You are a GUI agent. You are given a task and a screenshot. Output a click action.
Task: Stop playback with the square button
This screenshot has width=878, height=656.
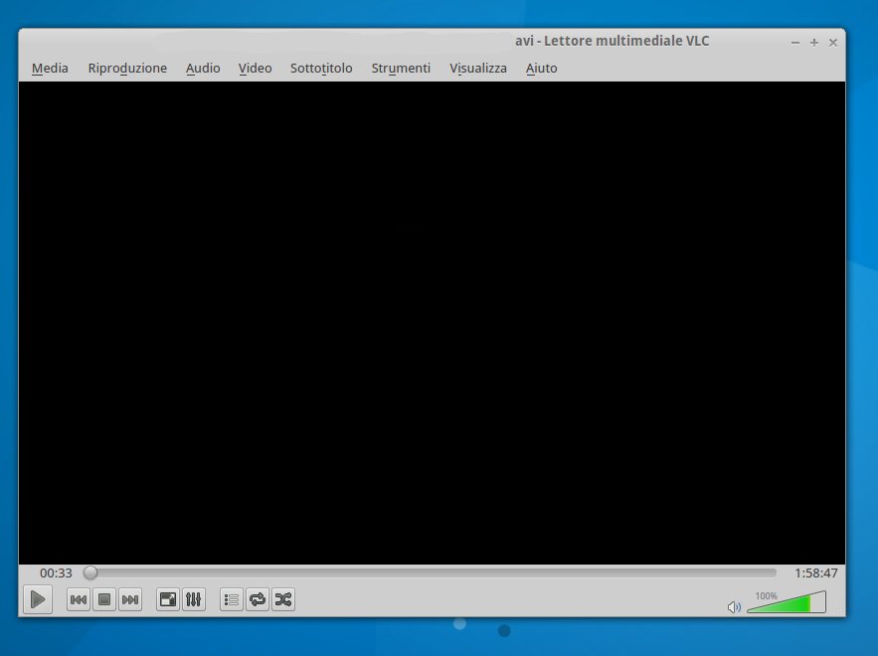104,599
